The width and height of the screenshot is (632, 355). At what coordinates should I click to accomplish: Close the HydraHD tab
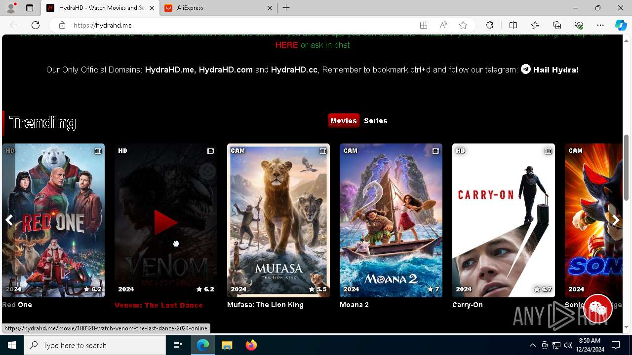point(152,8)
